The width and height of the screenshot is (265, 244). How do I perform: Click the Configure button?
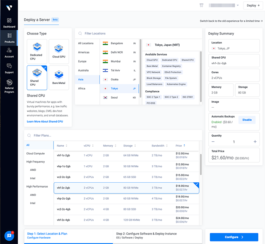[234, 237]
